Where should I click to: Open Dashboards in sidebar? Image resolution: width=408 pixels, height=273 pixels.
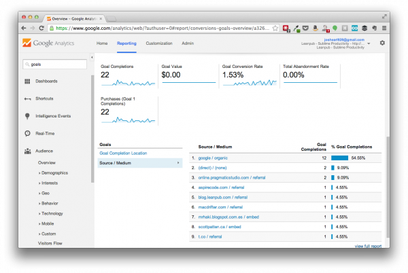pos(46,81)
